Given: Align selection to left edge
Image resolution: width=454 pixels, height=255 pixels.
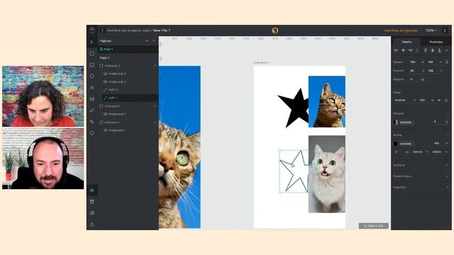Looking at the screenshot, I should [x=396, y=50].
